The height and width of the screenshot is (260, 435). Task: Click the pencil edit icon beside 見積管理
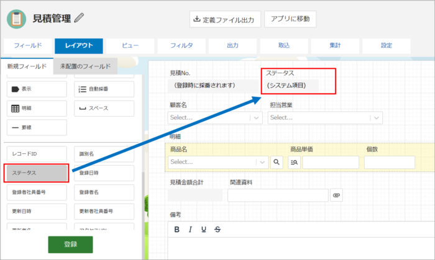79,18
